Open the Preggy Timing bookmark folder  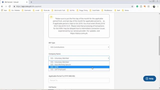[82, 10]
